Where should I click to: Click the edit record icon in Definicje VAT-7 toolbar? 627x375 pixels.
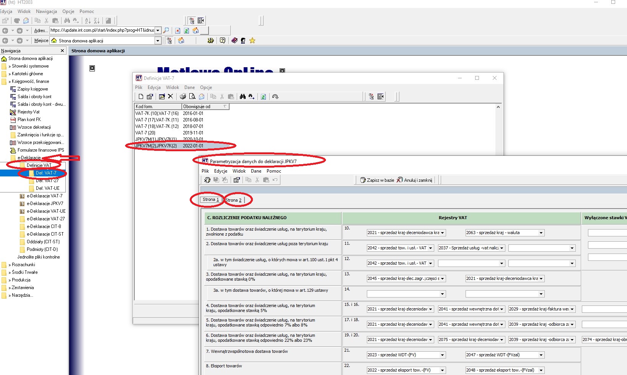click(x=162, y=97)
